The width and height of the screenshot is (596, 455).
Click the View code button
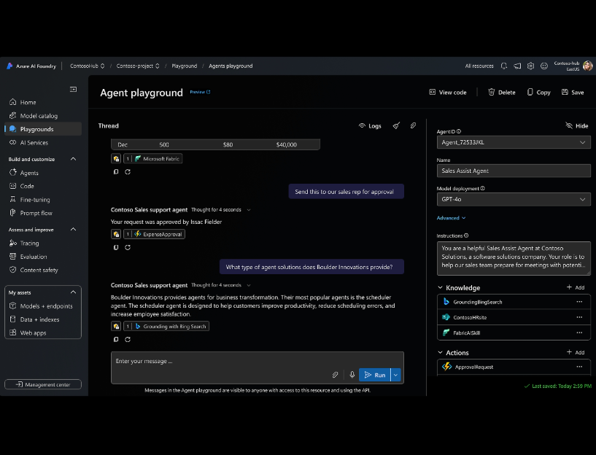tap(448, 93)
